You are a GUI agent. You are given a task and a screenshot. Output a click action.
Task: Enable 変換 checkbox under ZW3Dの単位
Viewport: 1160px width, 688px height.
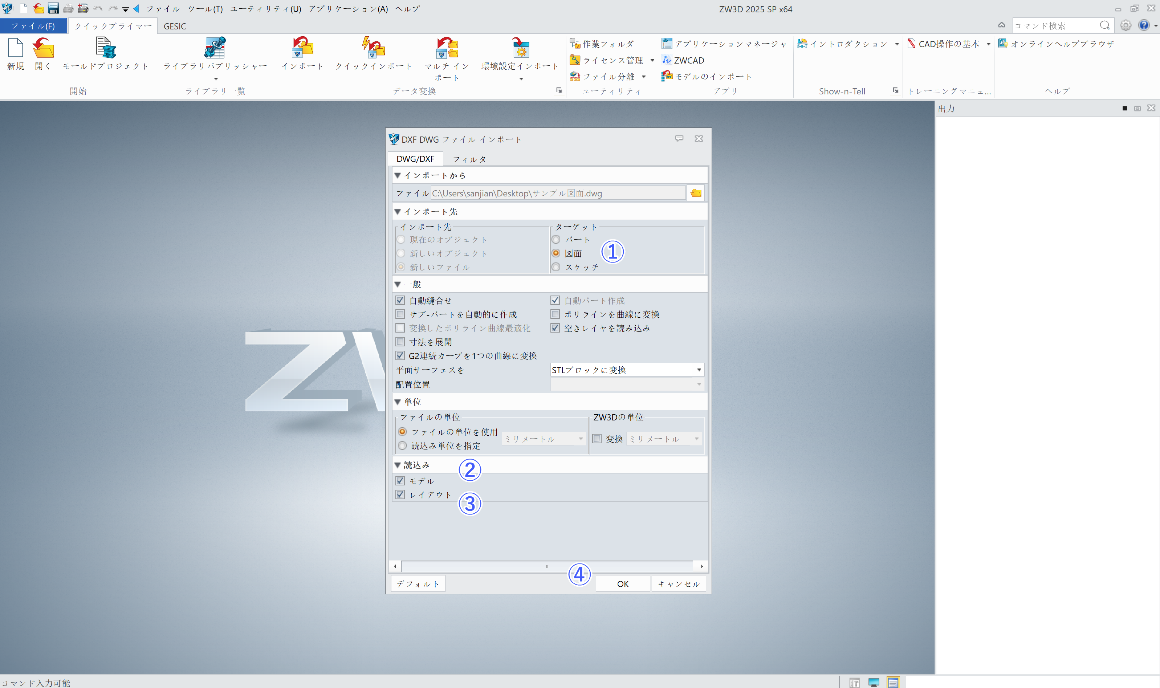pyautogui.click(x=597, y=439)
